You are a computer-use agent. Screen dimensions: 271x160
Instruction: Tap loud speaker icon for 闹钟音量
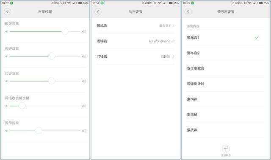coord(84,56)
